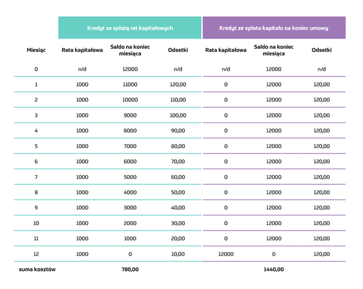The height and width of the screenshot is (289, 363).
Task: Select the 780,00 total cost cell
Action: pos(129,269)
